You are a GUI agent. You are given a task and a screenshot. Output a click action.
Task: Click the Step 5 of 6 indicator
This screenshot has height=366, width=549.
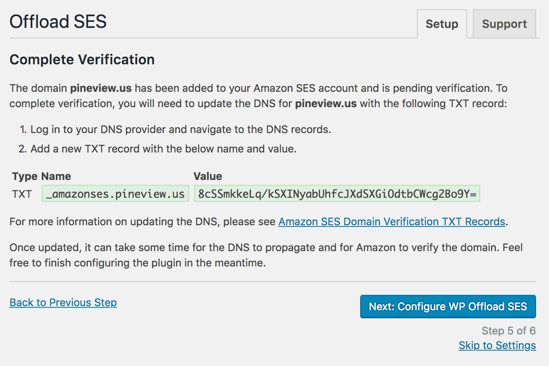pos(508,331)
